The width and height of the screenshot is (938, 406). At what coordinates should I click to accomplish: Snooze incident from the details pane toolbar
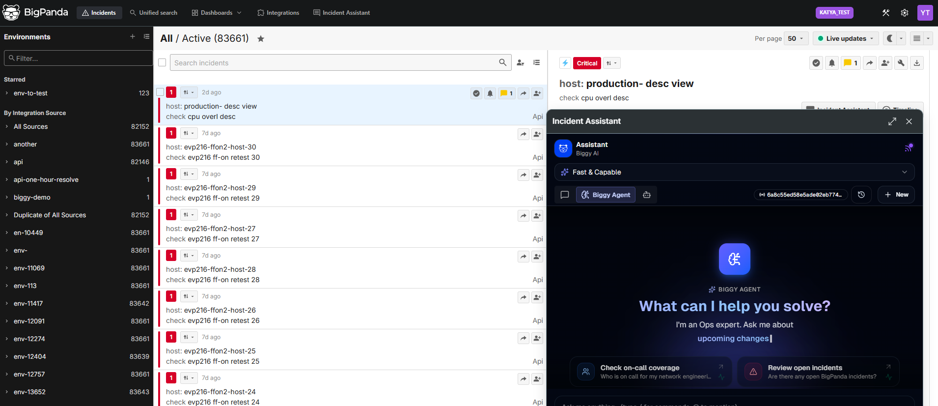point(832,63)
